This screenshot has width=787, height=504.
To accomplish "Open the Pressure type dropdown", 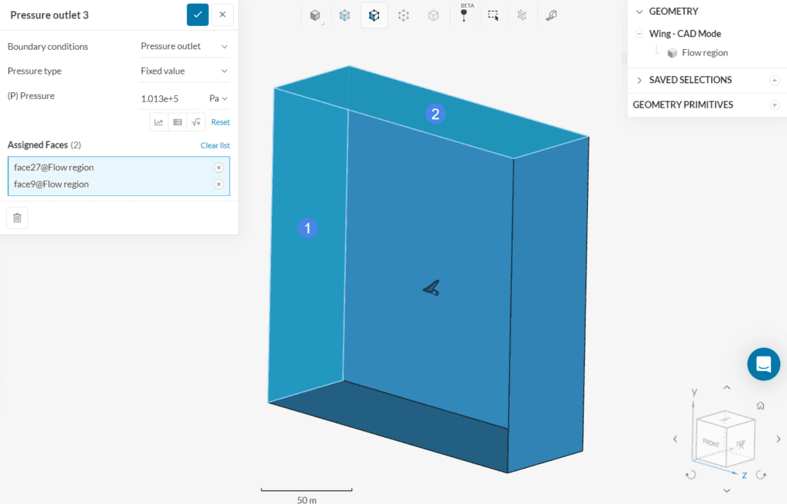I will (x=184, y=71).
